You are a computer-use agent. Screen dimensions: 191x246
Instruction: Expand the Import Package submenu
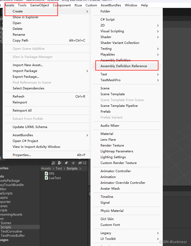(x=47, y=71)
